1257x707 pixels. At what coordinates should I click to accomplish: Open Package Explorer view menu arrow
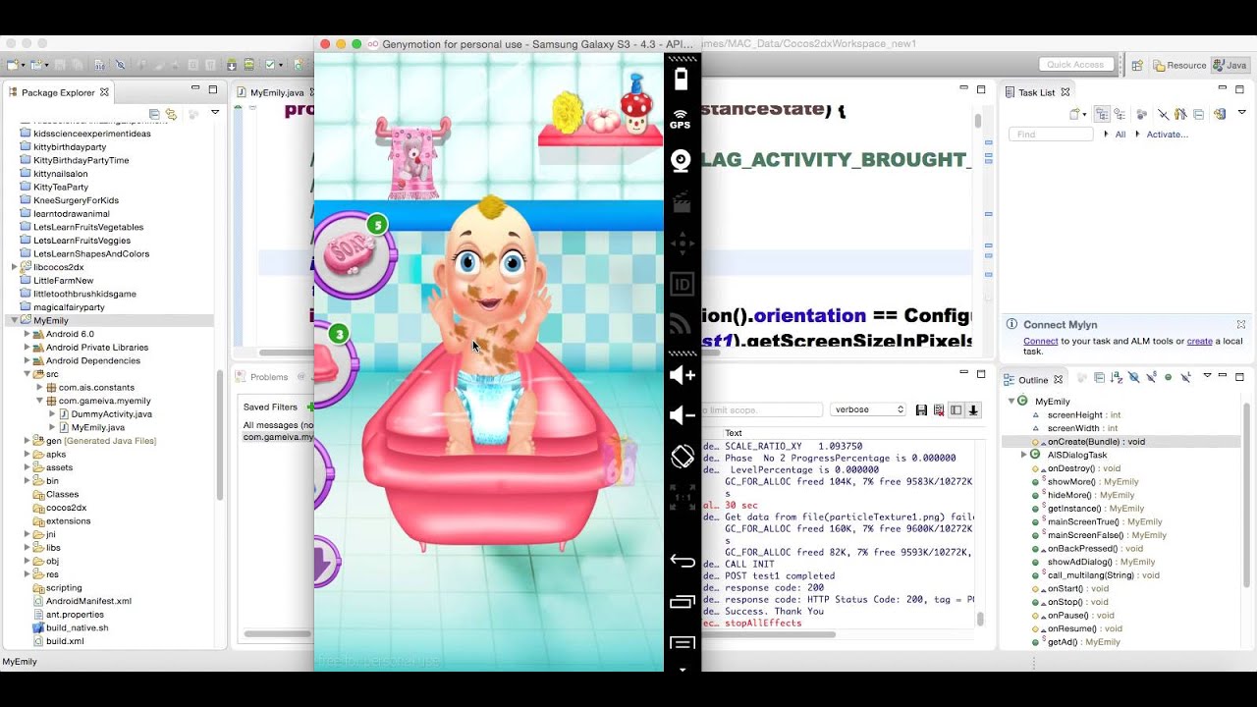coord(215,112)
